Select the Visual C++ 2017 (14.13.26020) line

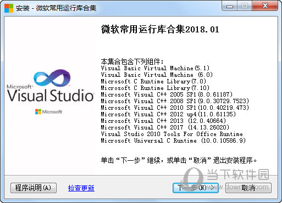(x=165, y=127)
